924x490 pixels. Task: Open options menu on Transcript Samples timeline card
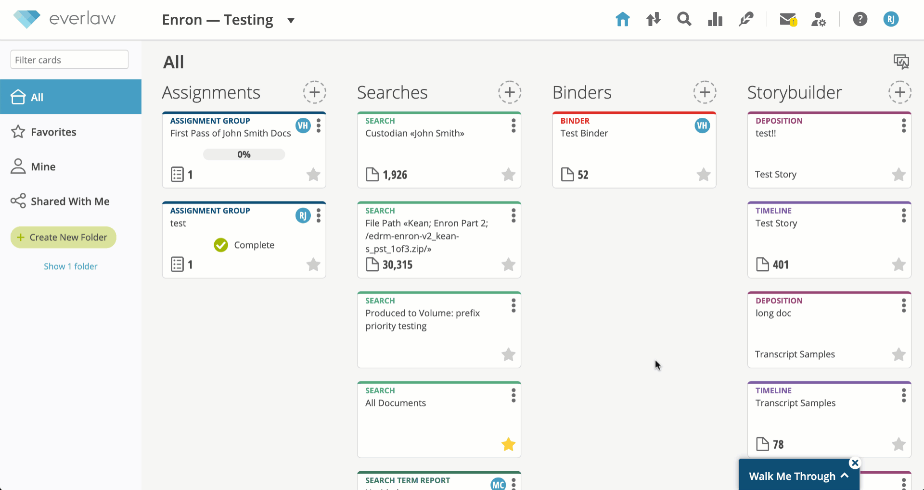click(904, 395)
